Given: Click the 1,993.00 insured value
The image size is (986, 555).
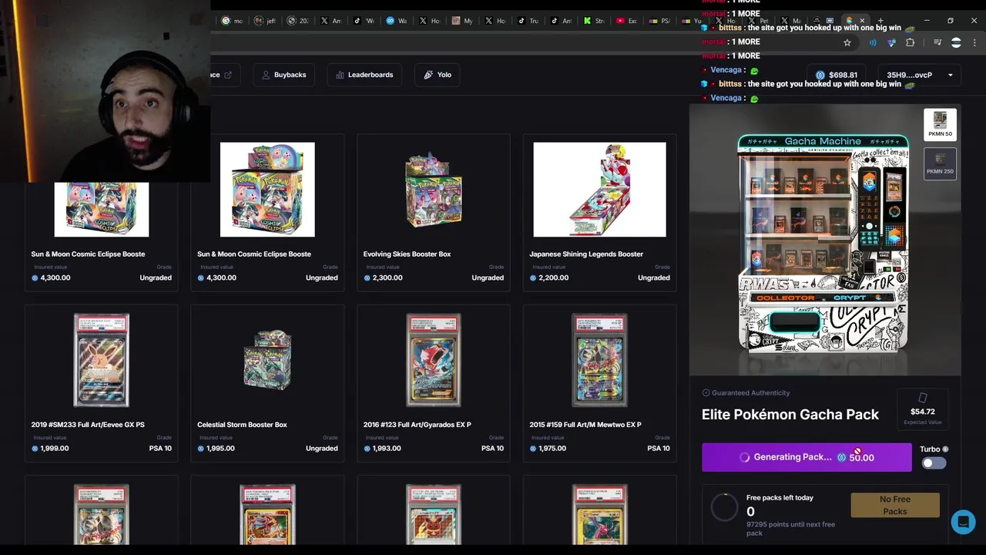Looking at the screenshot, I should [x=386, y=449].
